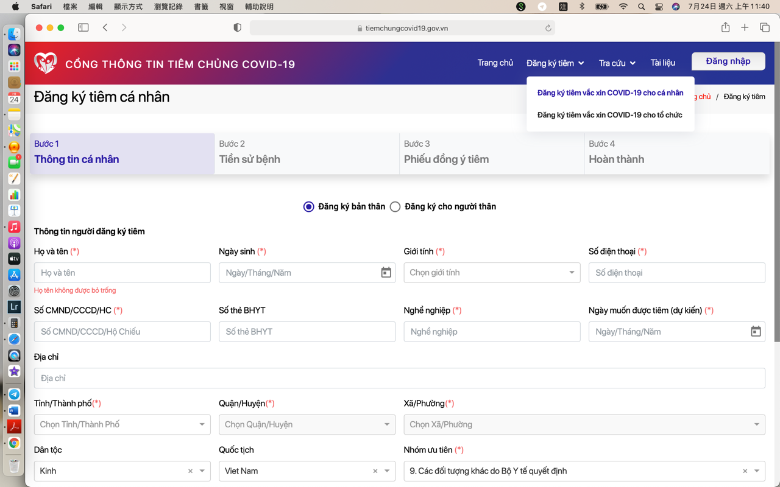Go to Bước 2 Tiền sử bệnh step

[307, 153]
